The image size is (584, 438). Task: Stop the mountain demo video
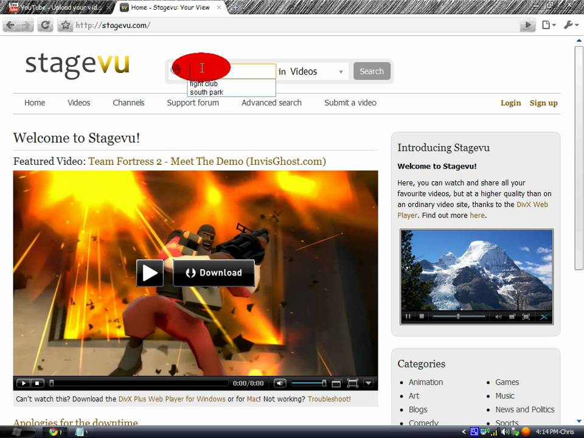tap(422, 316)
